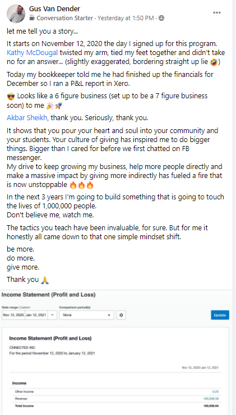Image resolution: width=236 pixels, height=415 pixels.
Task: Click Gus Van Dender's profile picture
Action: [16, 13]
